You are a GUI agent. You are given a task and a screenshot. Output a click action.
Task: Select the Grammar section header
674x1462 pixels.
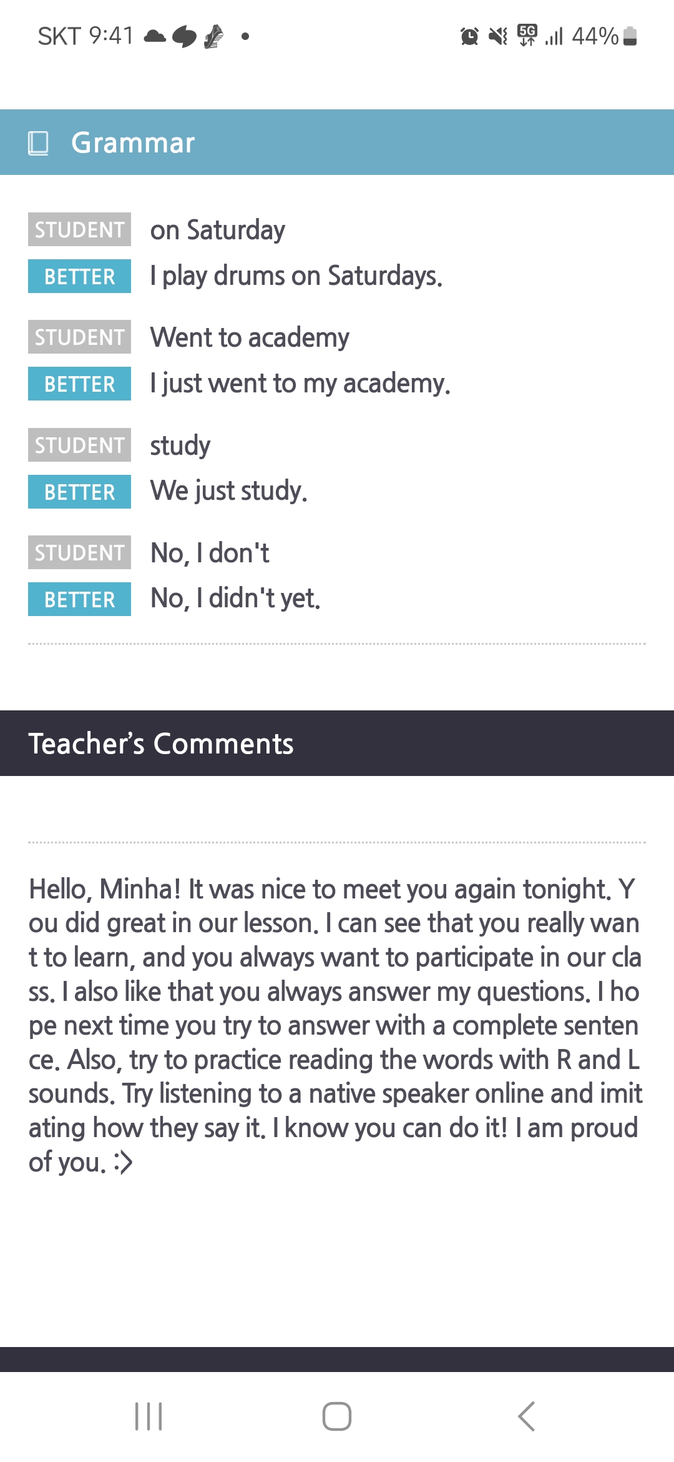point(337,142)
